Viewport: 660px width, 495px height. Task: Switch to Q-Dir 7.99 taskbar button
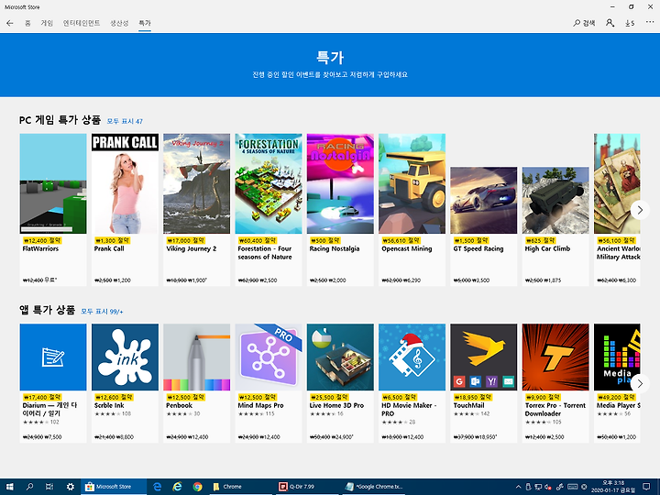pyautogui.click(x=306, y=487)
